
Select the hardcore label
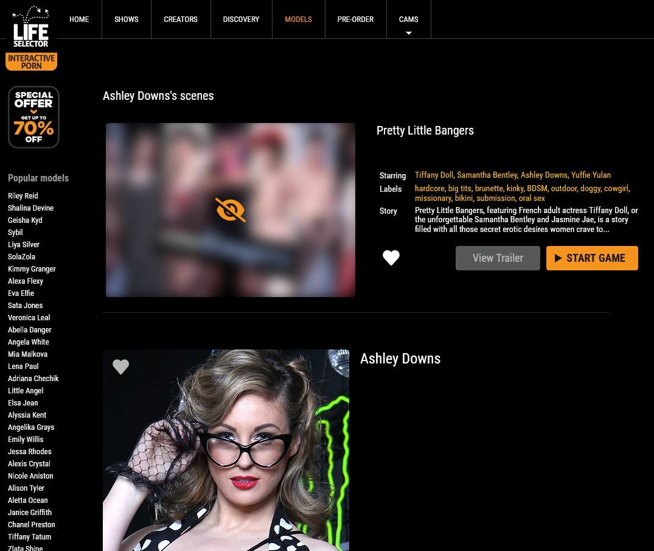point(430,188)
